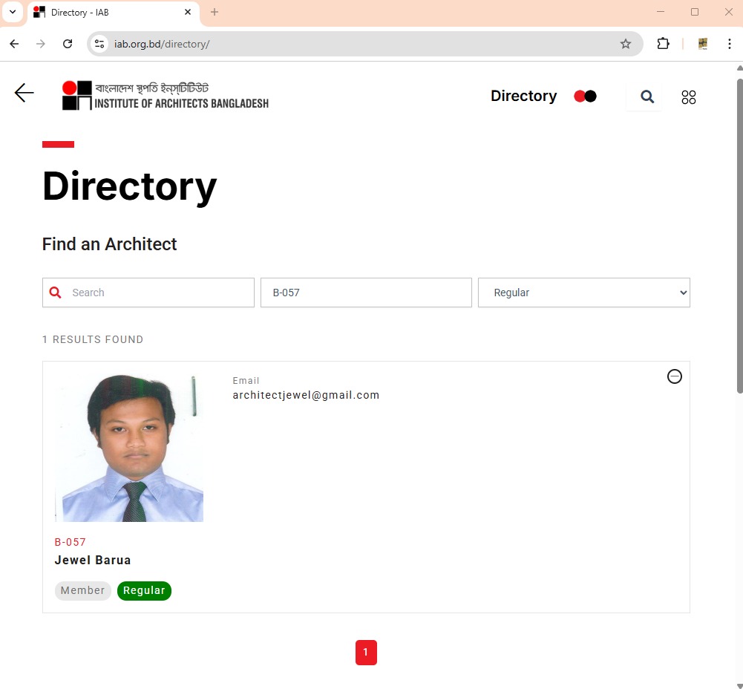Open site information via the tune icon
Viewport: 743px width, 689px height.
(x=99, y=44)
